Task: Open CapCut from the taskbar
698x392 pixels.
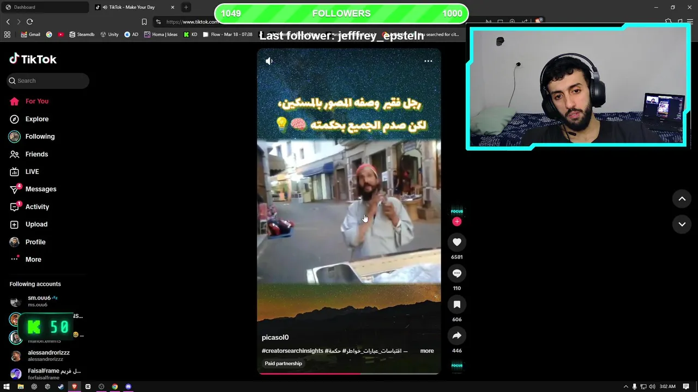Action: click(x=88, y=387)
